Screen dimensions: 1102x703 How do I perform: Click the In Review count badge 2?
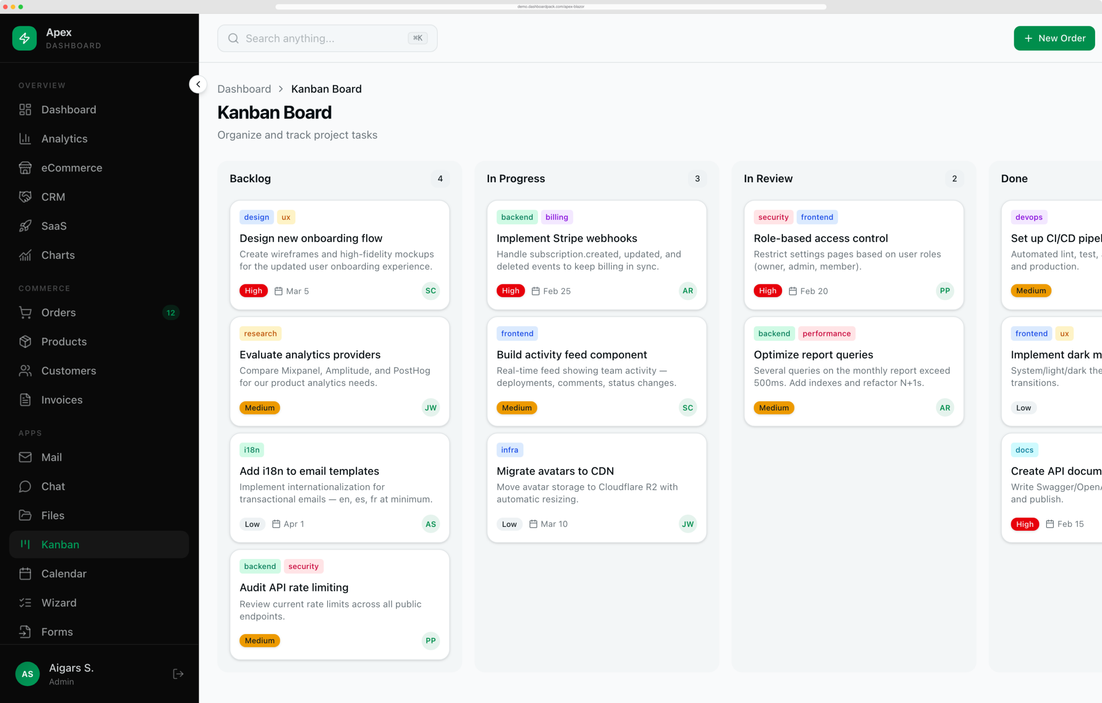pyautogui.click(x=954, y=179)
